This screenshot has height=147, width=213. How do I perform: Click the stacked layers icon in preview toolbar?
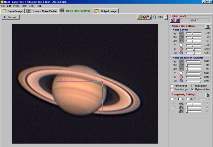tap(139, 17)
